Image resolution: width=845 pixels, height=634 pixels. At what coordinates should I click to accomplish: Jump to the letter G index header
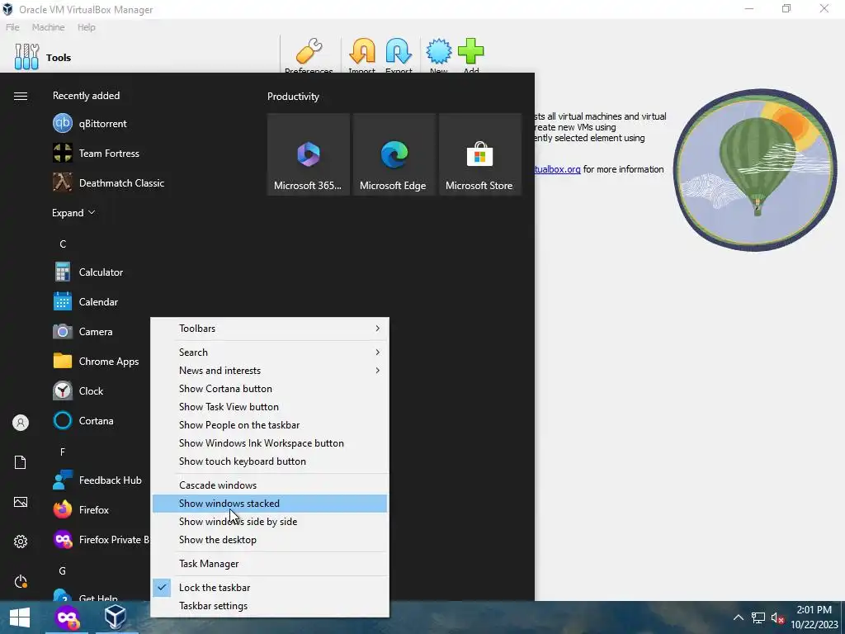coord(63,571)
